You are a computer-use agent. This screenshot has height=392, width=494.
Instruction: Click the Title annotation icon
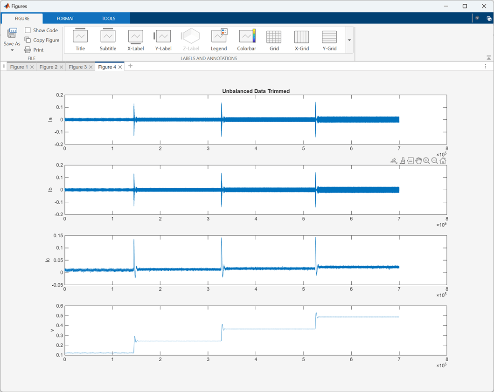pos(80,40)
